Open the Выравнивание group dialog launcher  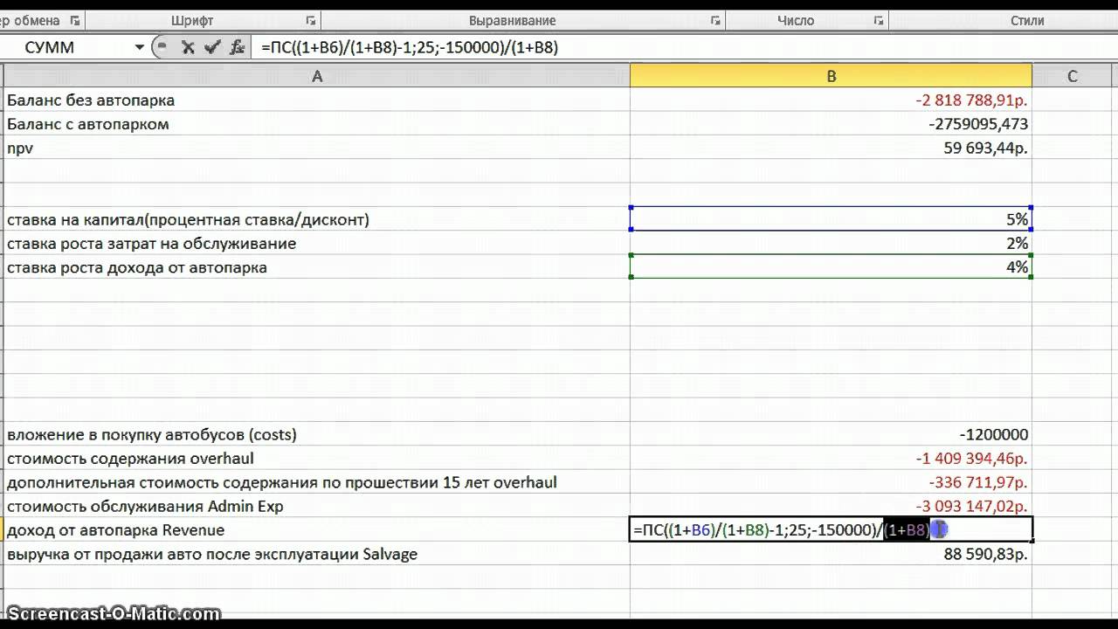(715, 20)
